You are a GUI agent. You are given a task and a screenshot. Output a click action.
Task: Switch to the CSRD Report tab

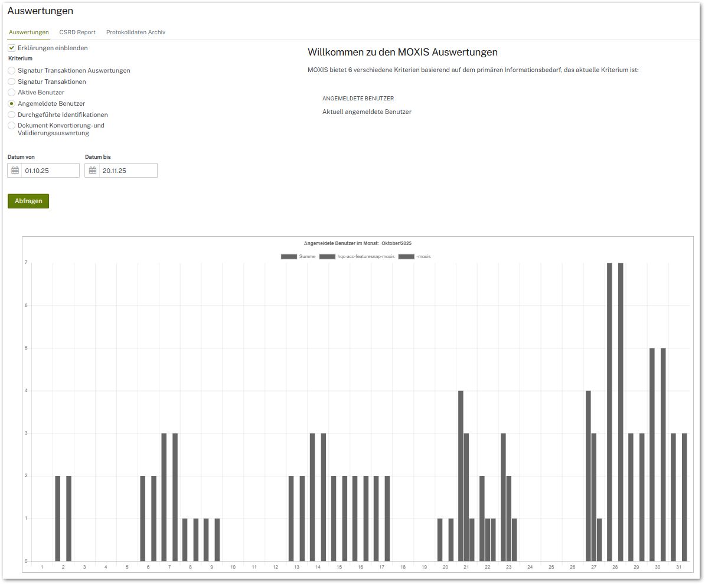click(x=77, y=32)
